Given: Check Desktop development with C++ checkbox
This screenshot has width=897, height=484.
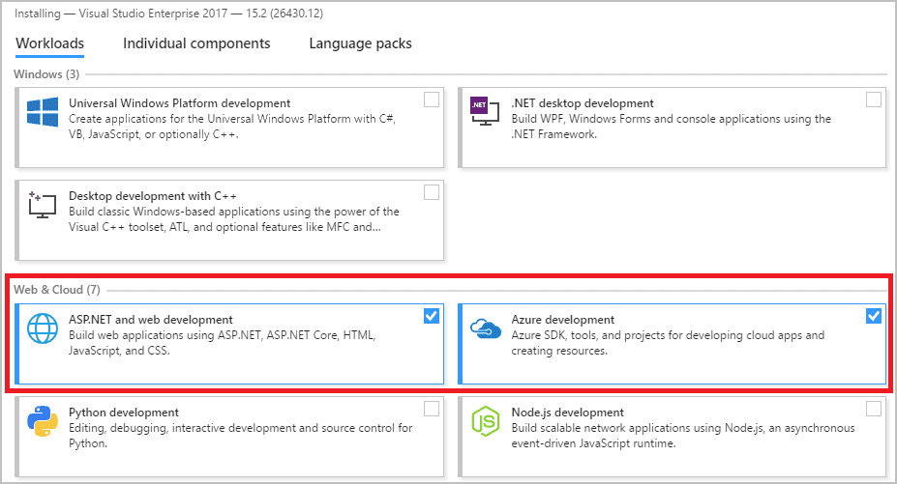Looking at the screenshot, I should (x=432, y=192).
